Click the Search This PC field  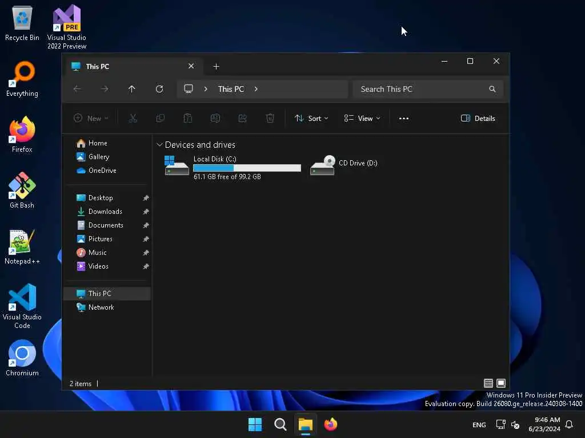427,89
